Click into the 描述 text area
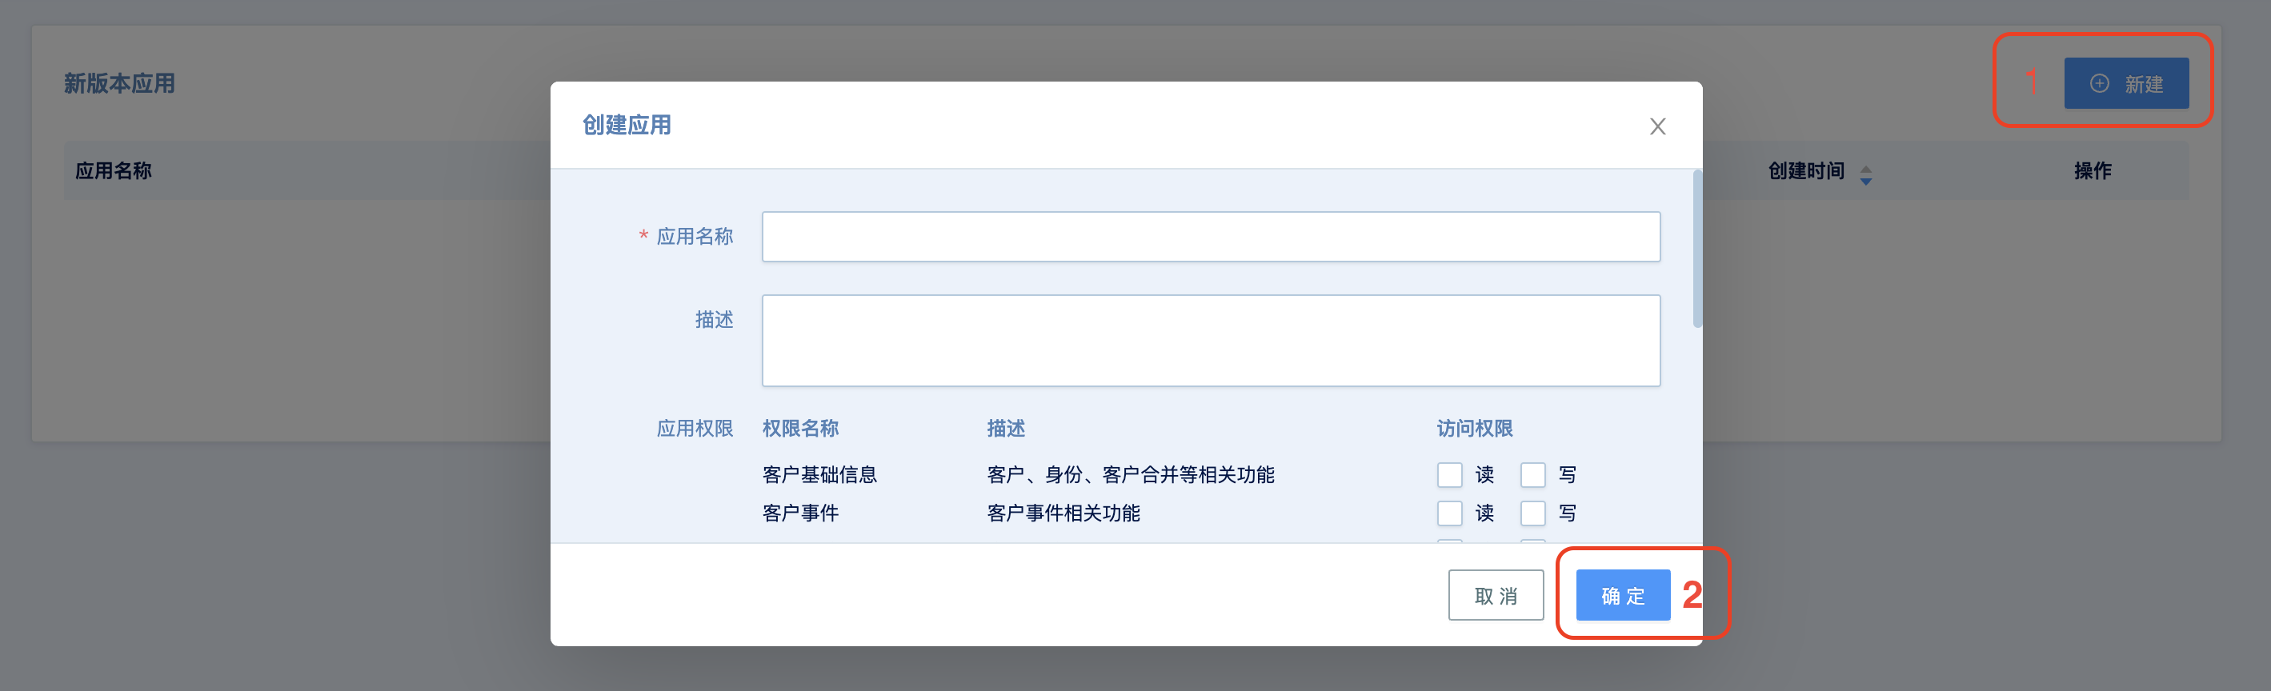The height and width of the screenshot is (691, 2271). tap(1210, 340)
